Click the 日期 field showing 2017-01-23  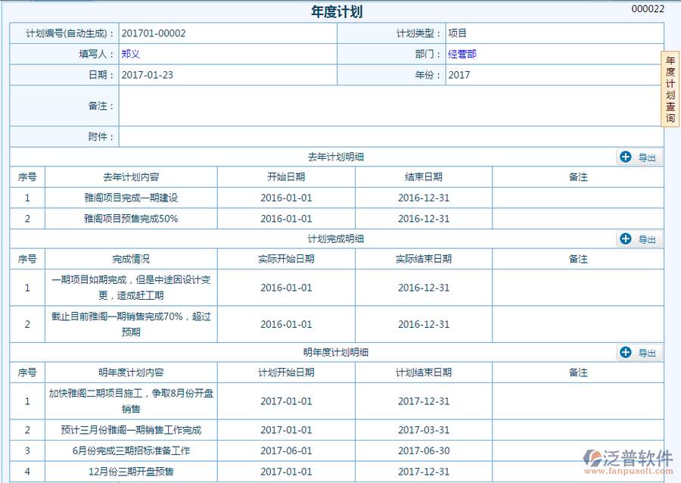[227, 75]
